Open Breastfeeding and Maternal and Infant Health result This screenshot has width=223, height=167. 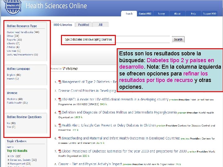[121, 138]
